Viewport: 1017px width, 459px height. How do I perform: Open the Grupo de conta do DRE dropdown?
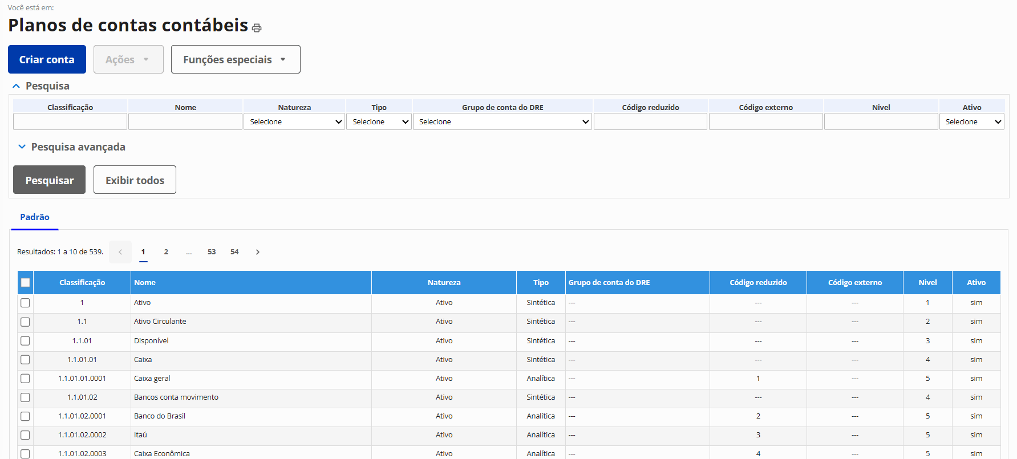[x=502, y=122]
